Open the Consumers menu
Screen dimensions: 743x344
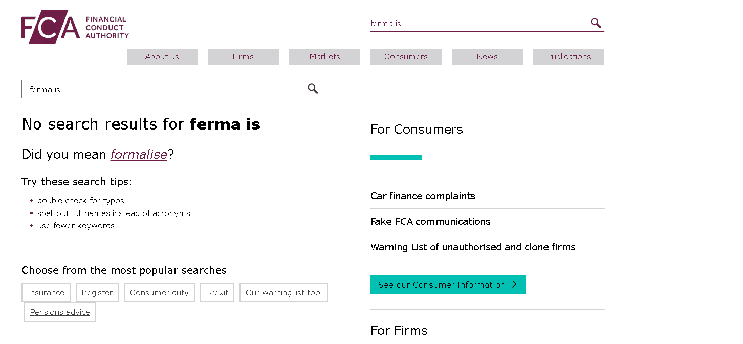coord(406,57)
